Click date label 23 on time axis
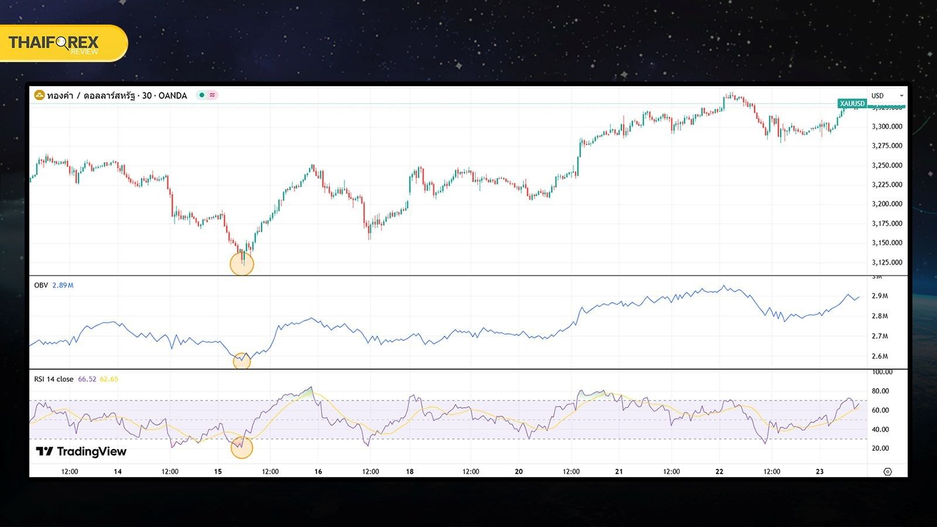Image resolution: width=937 pixels, height=527 pixels. click(820, 471)
